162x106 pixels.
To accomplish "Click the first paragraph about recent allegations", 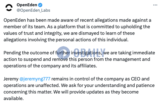I will coord(77,30).
